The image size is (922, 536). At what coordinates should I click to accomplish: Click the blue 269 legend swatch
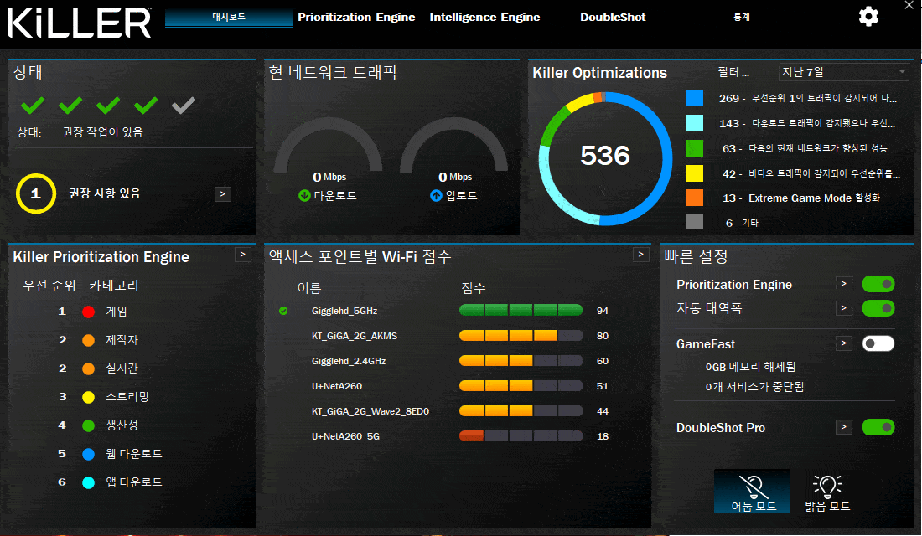695,97
